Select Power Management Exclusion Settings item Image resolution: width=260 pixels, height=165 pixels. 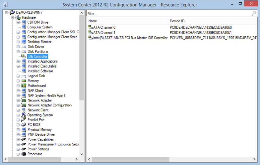tap(53, 144)
